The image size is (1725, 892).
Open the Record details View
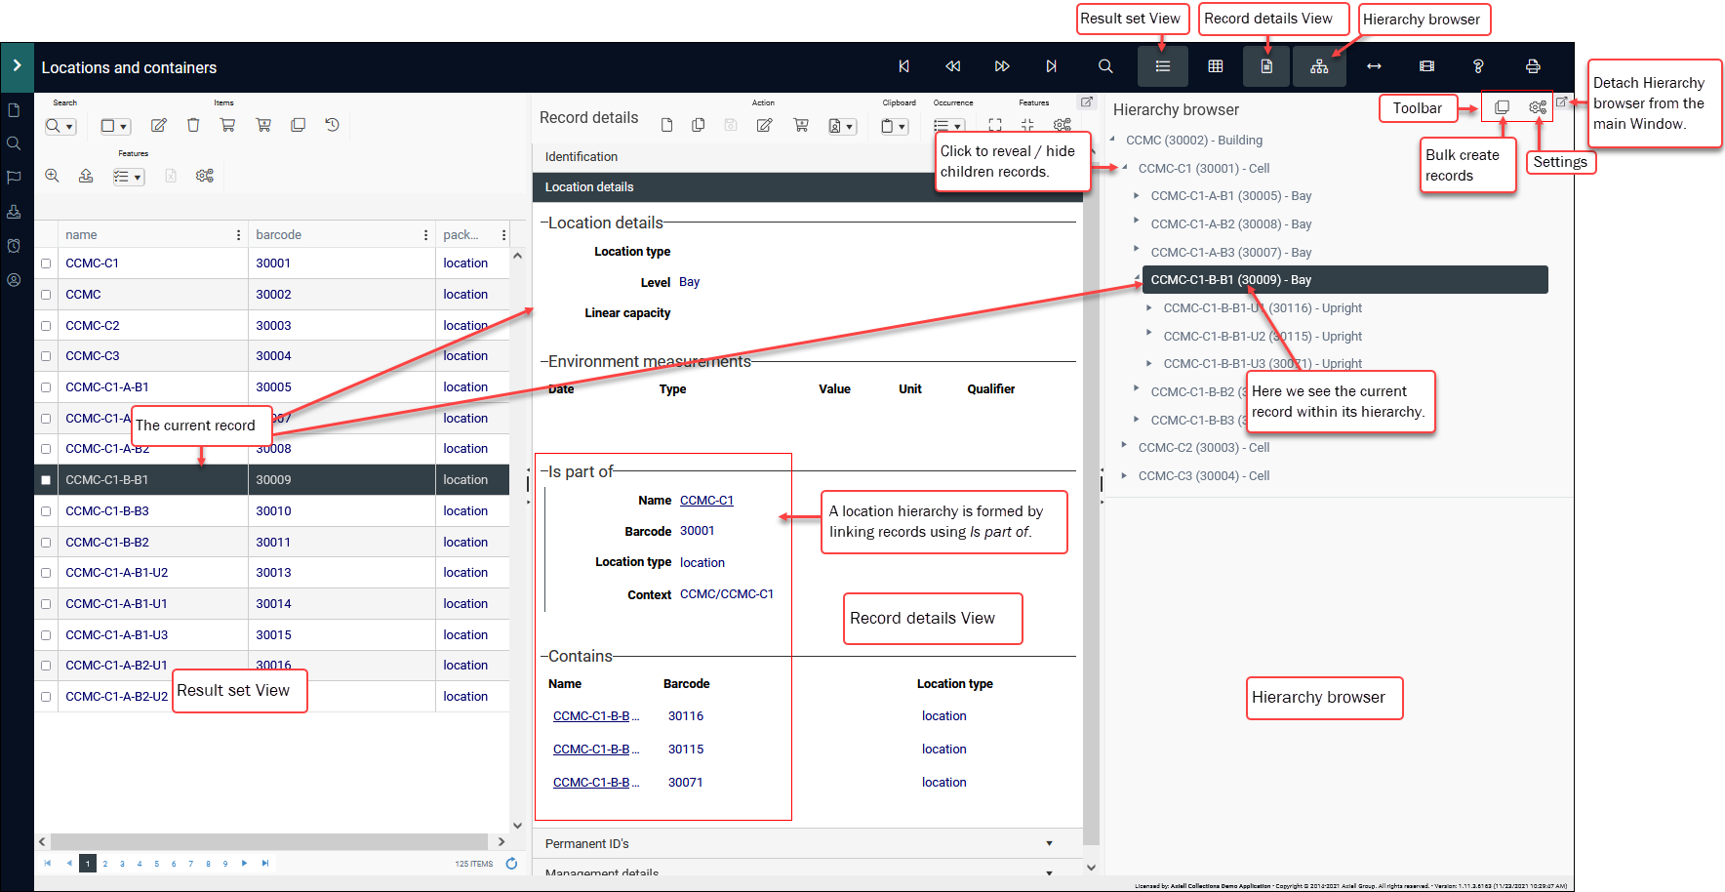pyautogui.click(x=1265, y=66)
